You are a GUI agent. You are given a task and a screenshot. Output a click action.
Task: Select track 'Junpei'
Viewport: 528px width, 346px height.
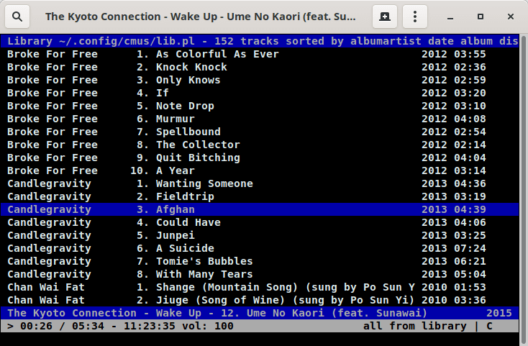pos(260,235)
